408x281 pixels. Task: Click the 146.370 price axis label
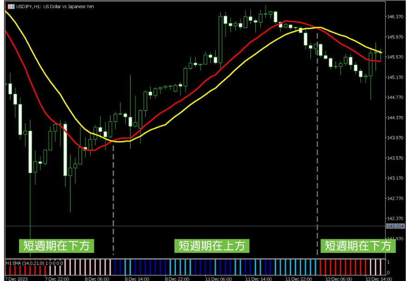395,17
